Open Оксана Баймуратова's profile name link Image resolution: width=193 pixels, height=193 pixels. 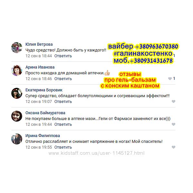click(45, 113)
